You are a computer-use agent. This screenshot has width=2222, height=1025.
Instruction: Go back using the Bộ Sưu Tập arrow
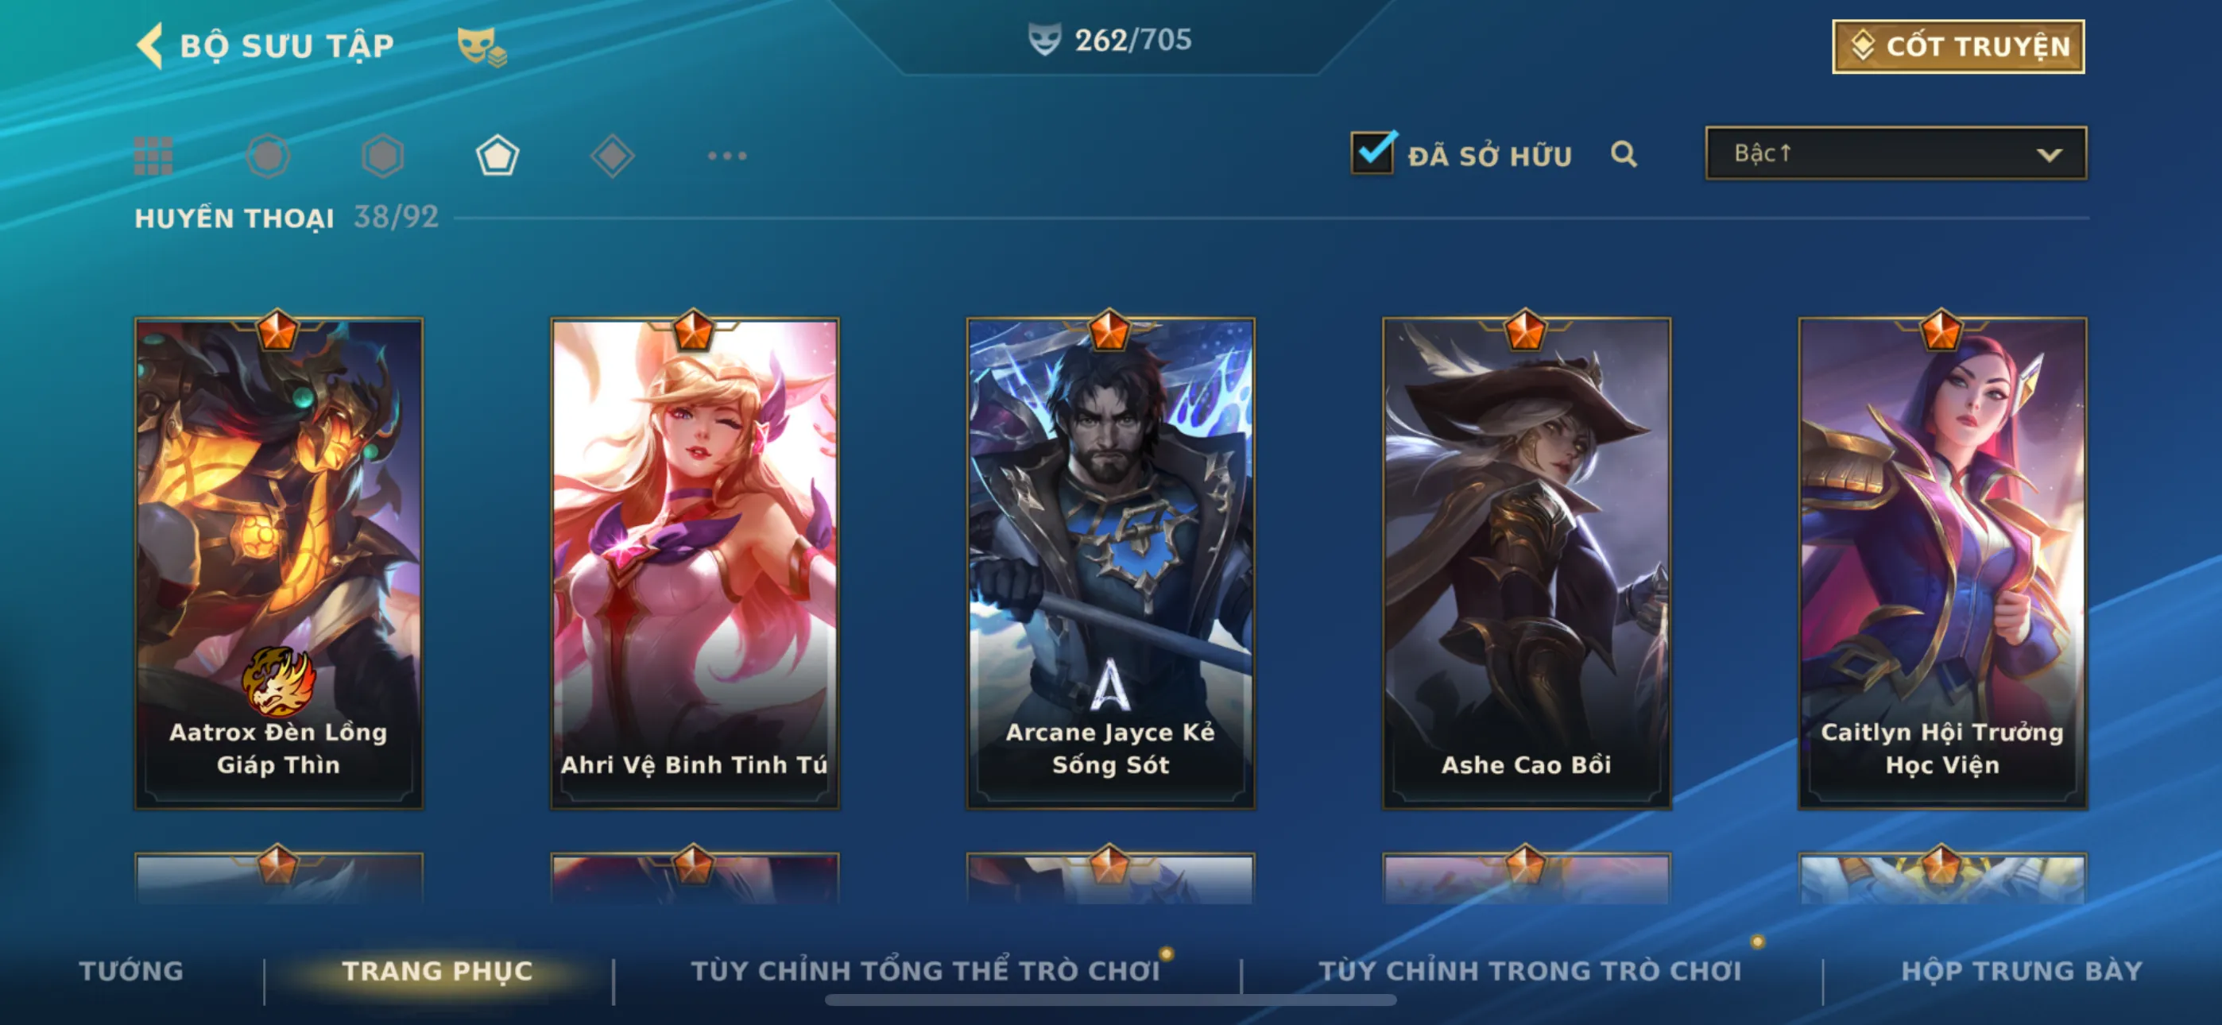click(150, 46)
